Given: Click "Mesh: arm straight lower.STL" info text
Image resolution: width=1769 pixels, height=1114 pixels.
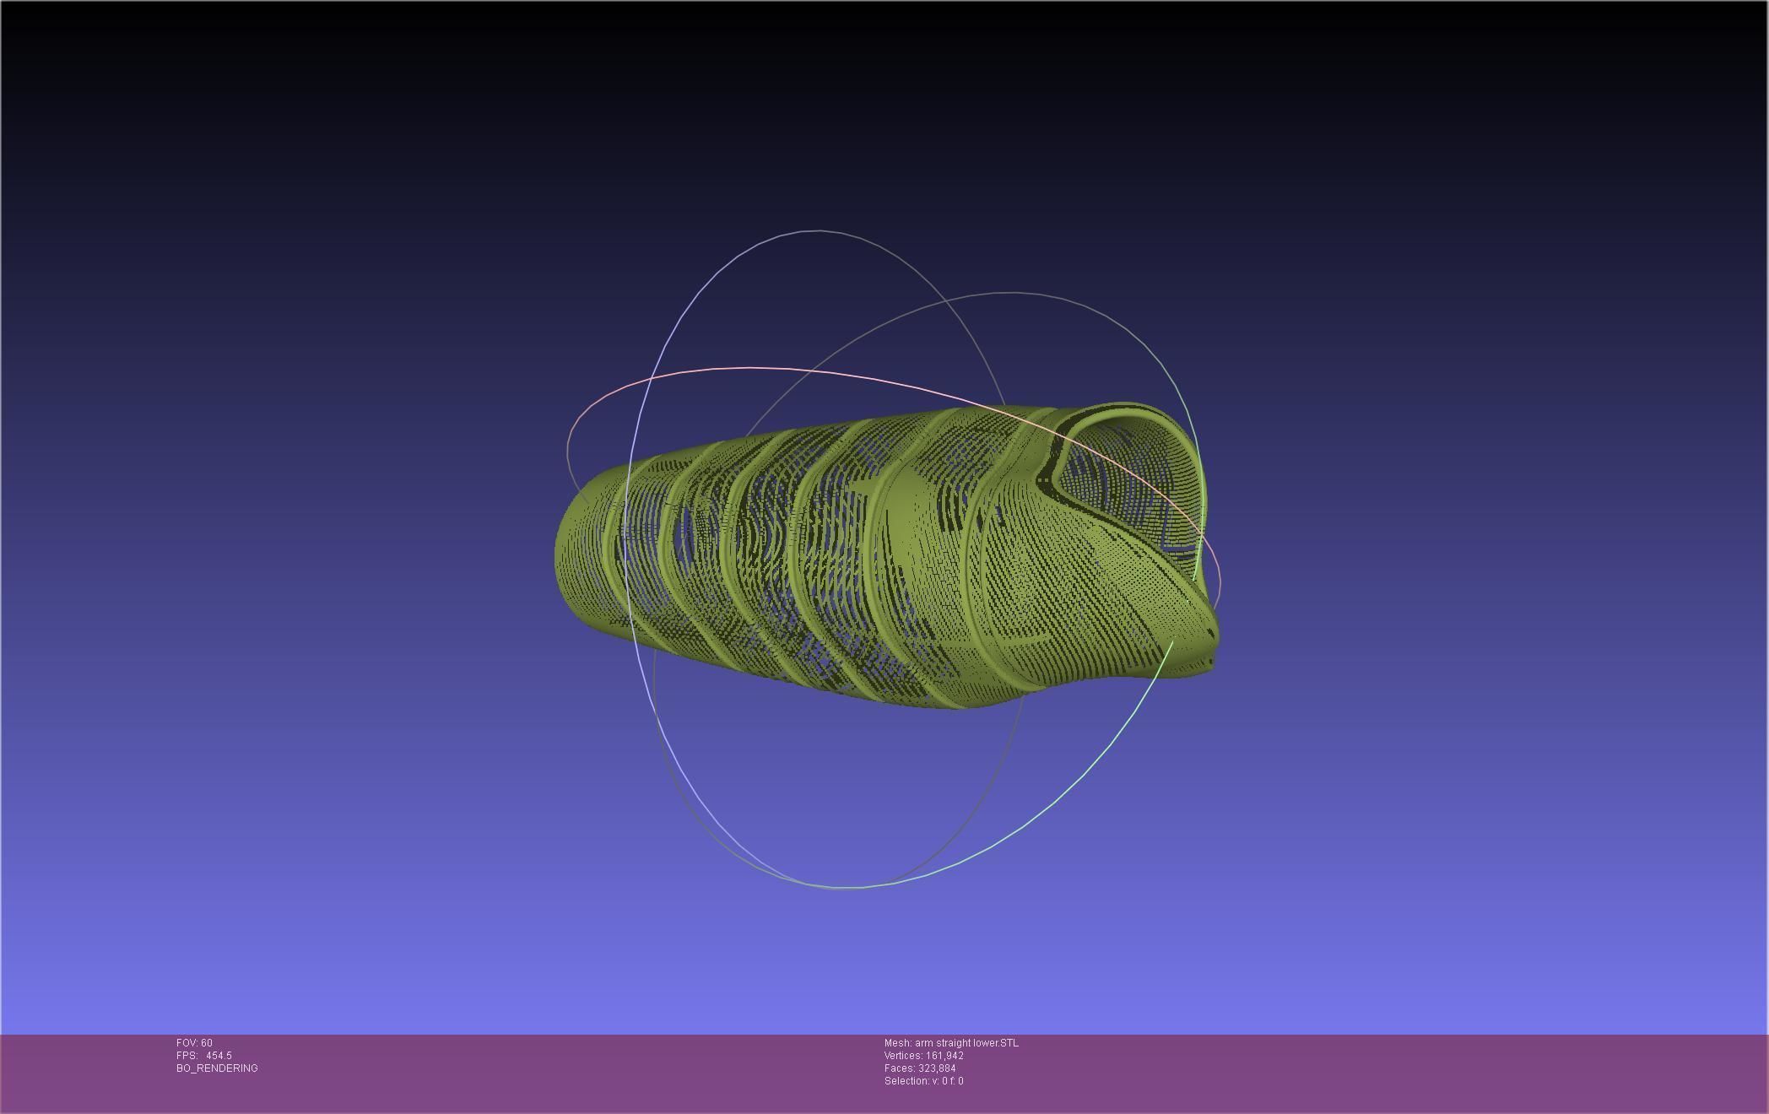Looking at the screenshot, I should tap(951, 1043).
